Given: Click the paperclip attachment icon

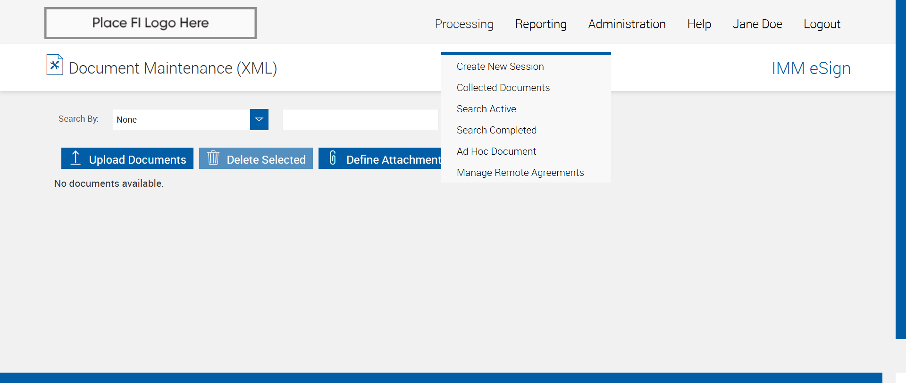Looking at the screenshot, I should pyautogui.click(x=333, y=158).
